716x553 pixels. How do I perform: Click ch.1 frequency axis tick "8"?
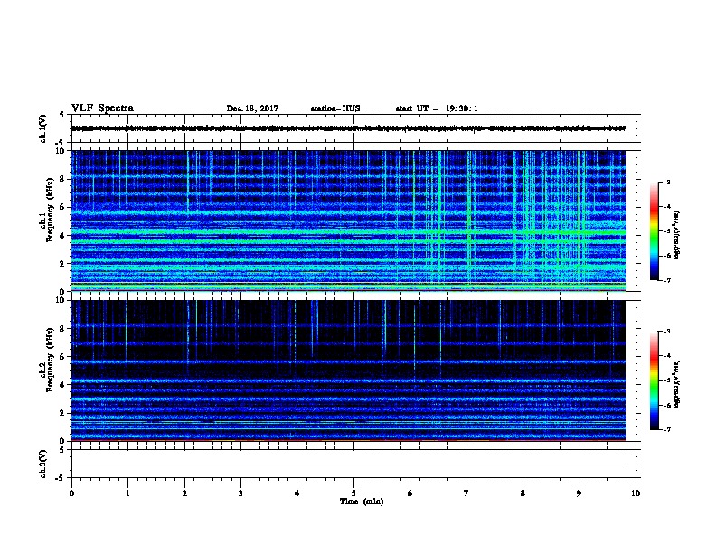62,179
